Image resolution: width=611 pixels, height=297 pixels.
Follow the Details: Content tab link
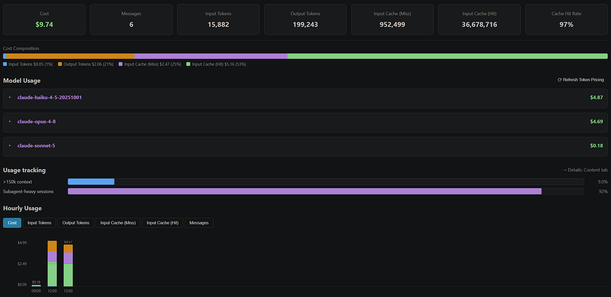tap(585, 170)
